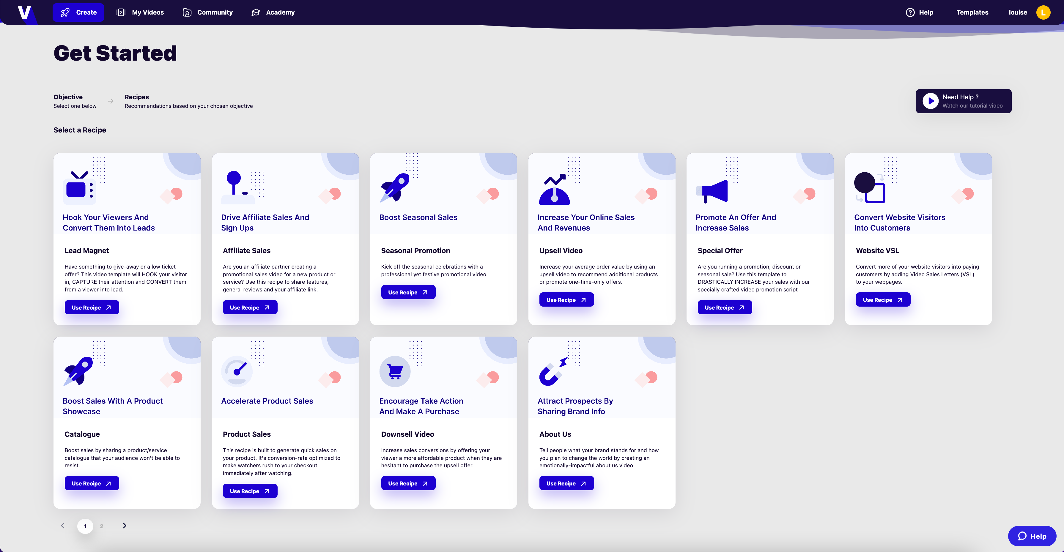Open the Templates section link
The width and height of the screenshot is (1064, 552).
972,12
